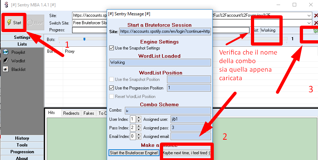Expand the Site URL dropdown arrow
Viewport: 318px width, 160px height.
309,16
